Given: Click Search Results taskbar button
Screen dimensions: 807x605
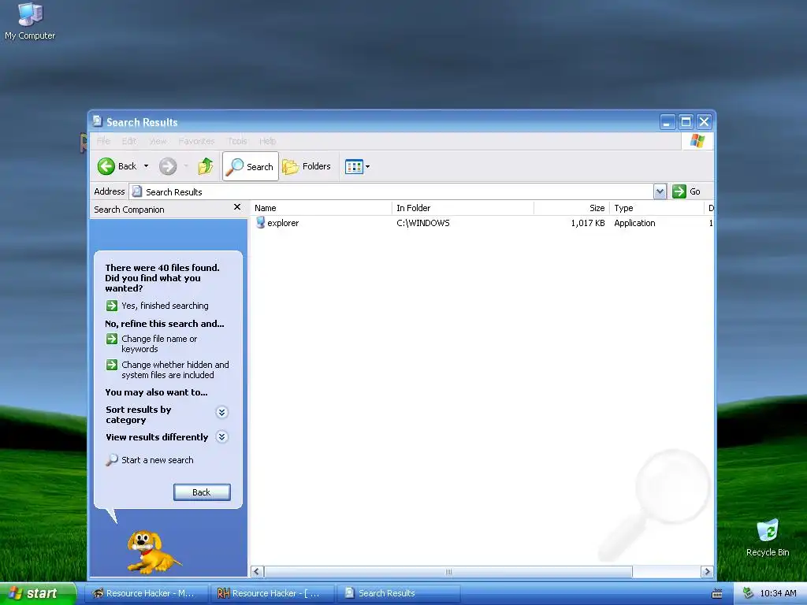Looking at the screenshot, I should tap(398, 593).
